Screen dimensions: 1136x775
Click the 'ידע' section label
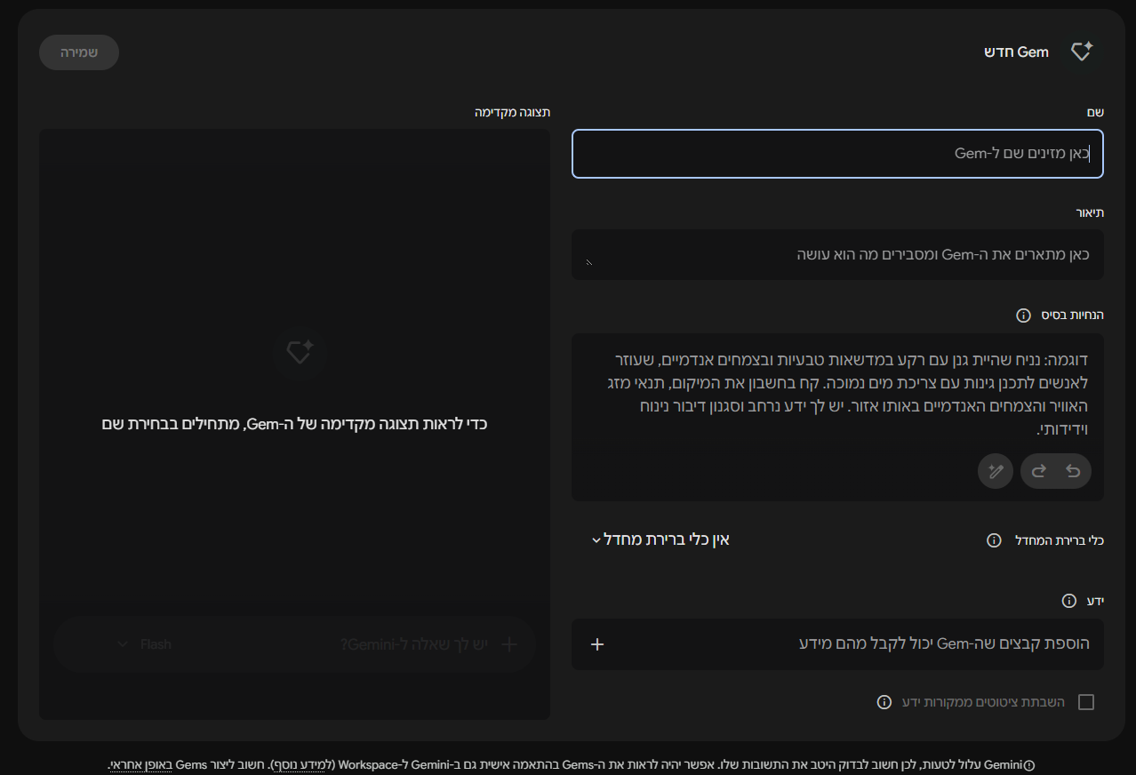[1095, 601]
